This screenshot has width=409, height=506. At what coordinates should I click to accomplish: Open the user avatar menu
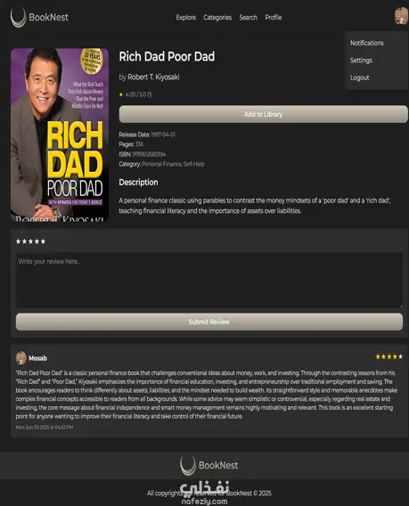point(401,15)
